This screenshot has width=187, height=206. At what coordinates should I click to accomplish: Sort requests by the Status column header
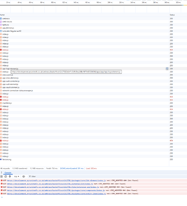coord(172,15)
